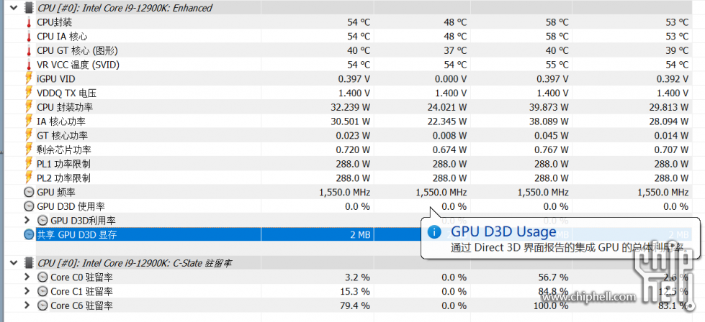Click the lightning icon beside PL1 功率限制
705x322 pixels.
[29, 164]
